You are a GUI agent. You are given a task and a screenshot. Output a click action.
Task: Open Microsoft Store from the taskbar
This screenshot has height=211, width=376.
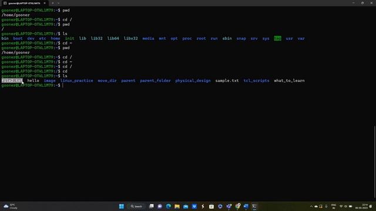pyautogui.click(x=211, y=206)
